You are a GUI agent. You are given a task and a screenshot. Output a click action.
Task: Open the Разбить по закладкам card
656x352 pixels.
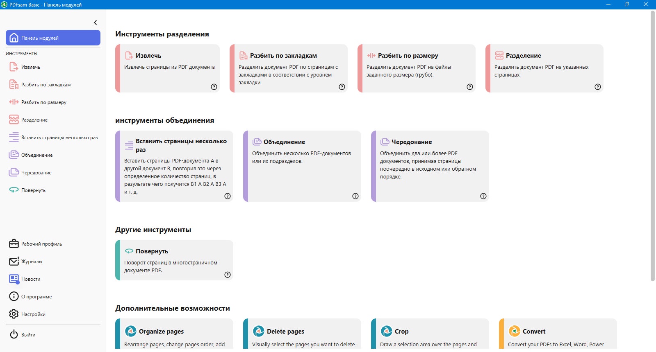coord(289,68)
